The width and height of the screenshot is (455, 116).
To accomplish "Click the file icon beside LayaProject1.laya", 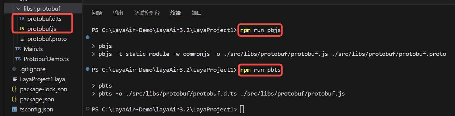I will click(x=14, y=79).
